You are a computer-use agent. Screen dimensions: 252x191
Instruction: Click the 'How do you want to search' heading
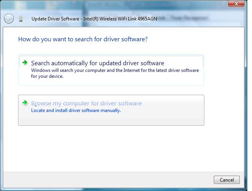[83, 39]
